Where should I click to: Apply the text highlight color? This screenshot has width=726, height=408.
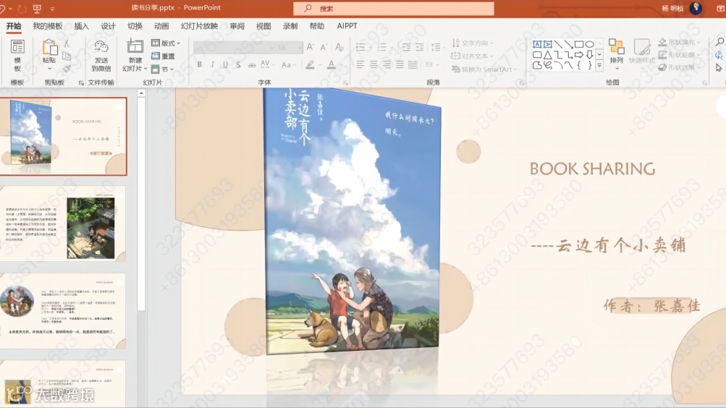311,65
